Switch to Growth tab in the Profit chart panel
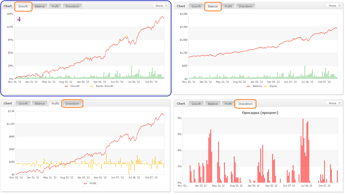Viewport: 345px width, 195px height. [x=23, y=104]
